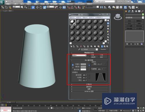Viewport: 145px width, 112px height.
Task: Click the specular level value field
Action: [84, 75]
